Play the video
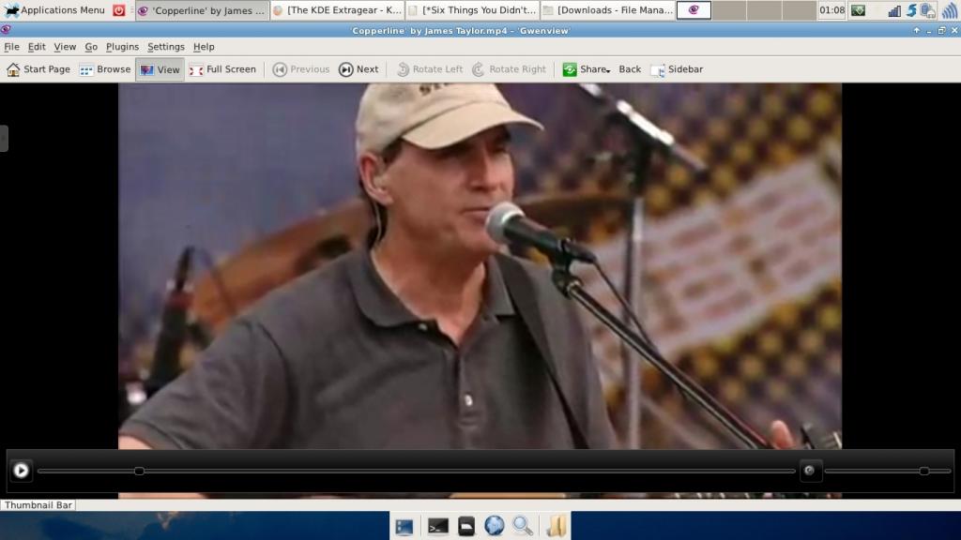961x540 pixels. pos(21,471)
